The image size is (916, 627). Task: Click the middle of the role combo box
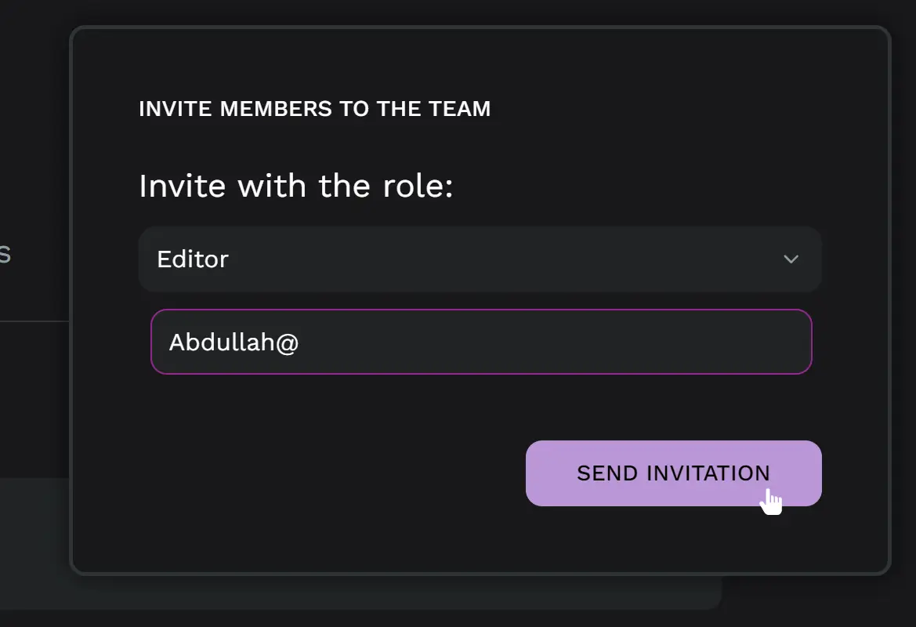click(x=480, y=259)
